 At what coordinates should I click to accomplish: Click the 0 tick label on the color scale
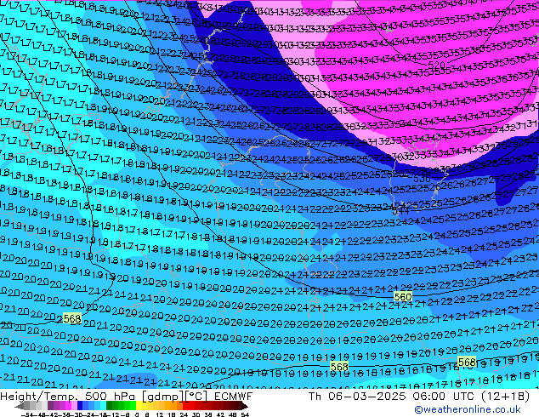(137, 414)
